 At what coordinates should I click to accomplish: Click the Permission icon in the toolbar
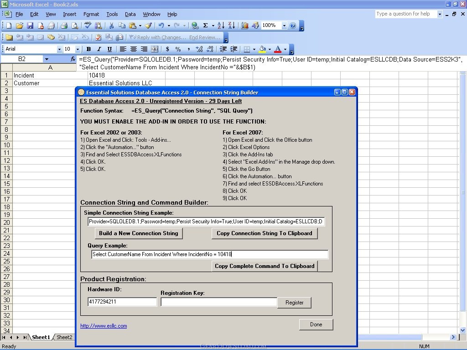point(41,26)
